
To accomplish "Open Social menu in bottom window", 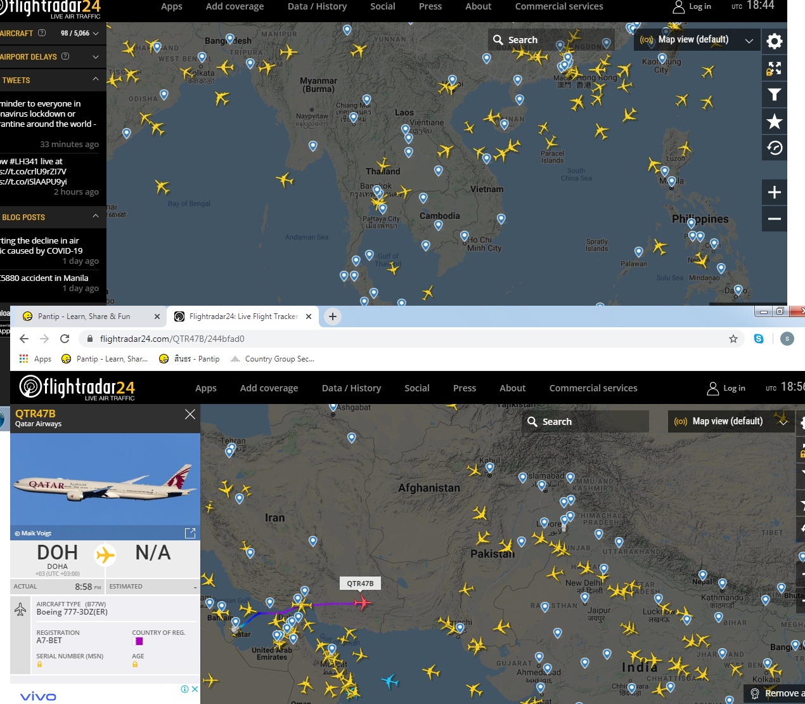I will tap(417, 388).
